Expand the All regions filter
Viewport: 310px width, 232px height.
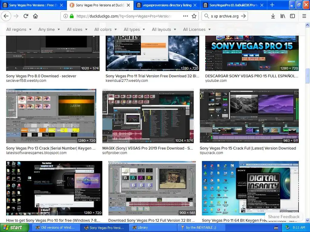[x=19, y=29]
